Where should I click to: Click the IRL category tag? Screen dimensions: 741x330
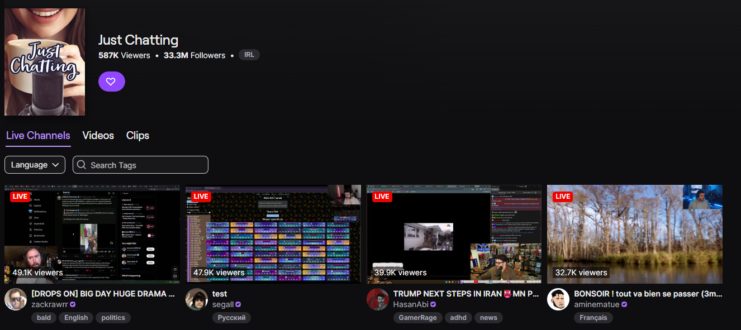click(249, 55)
